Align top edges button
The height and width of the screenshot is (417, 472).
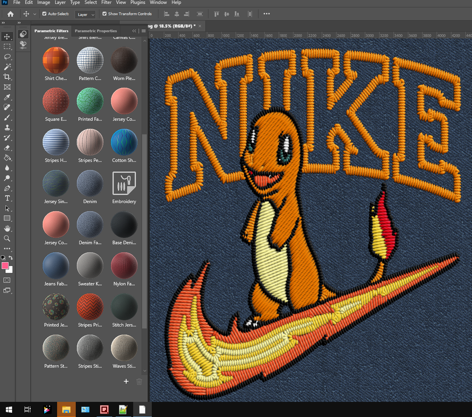[x=216, y=14]
